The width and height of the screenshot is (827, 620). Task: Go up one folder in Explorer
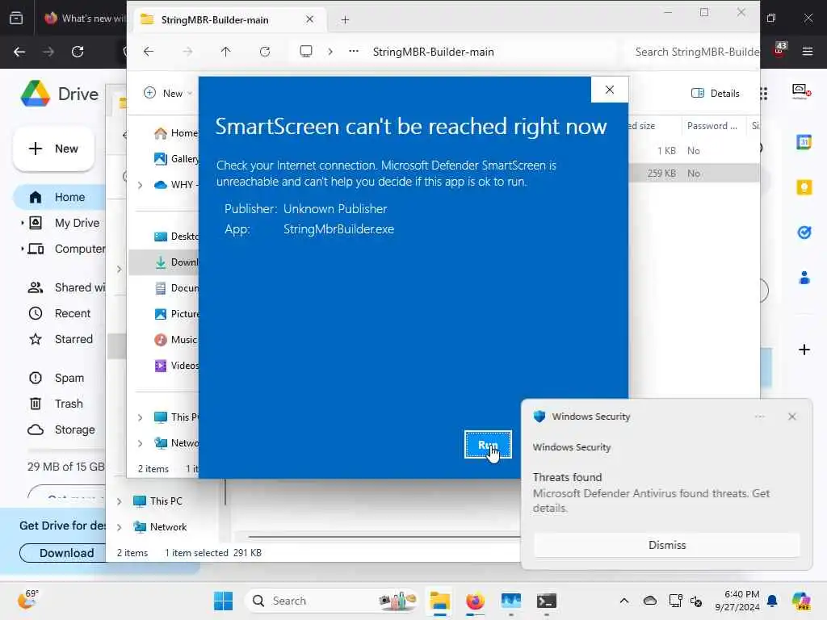225,52
